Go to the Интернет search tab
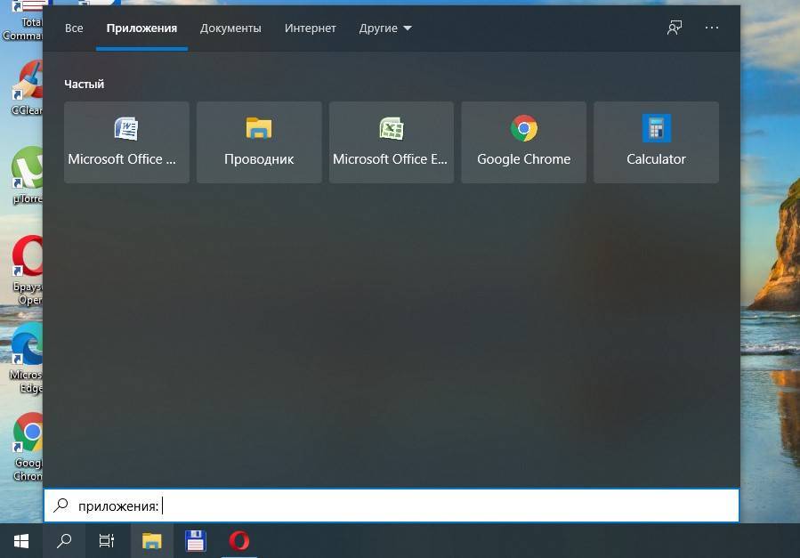800x558 pixels. pyautogui.click(x=310, y=28)
